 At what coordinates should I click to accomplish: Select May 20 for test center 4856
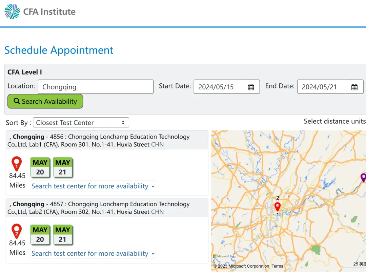pos(40,167)
